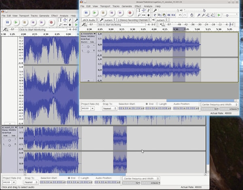Toggle Solo on export_111 track
The width and height of the screenshot is (243, 190).
(x=13, y=135)
